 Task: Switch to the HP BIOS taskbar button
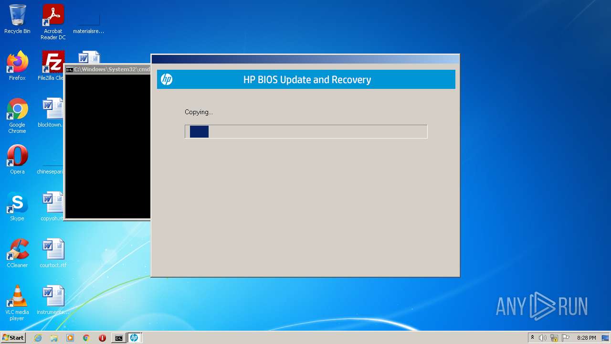click(134, 338)
